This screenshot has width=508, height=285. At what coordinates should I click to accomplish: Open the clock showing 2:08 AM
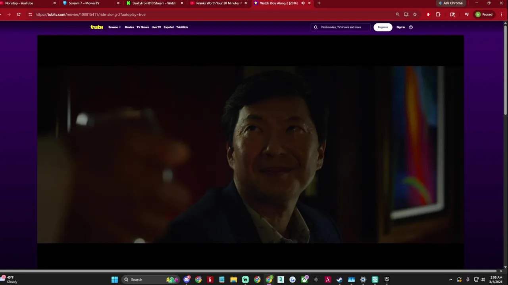pyautogui.click(x=496, y=279)
